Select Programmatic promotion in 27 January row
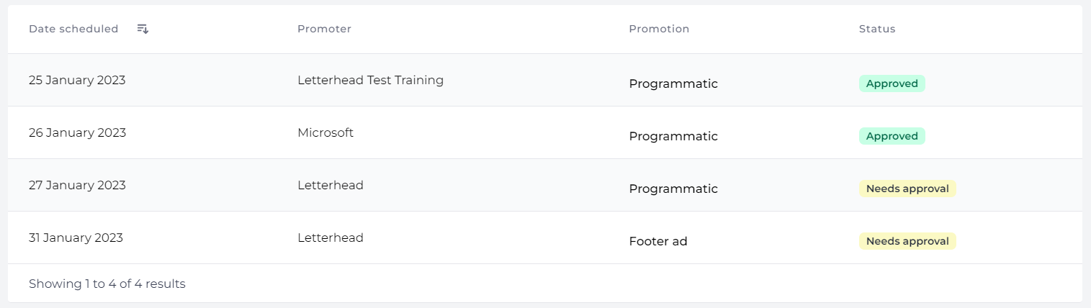This screenshot has width=1091, height=308. [x=673, y=189]
